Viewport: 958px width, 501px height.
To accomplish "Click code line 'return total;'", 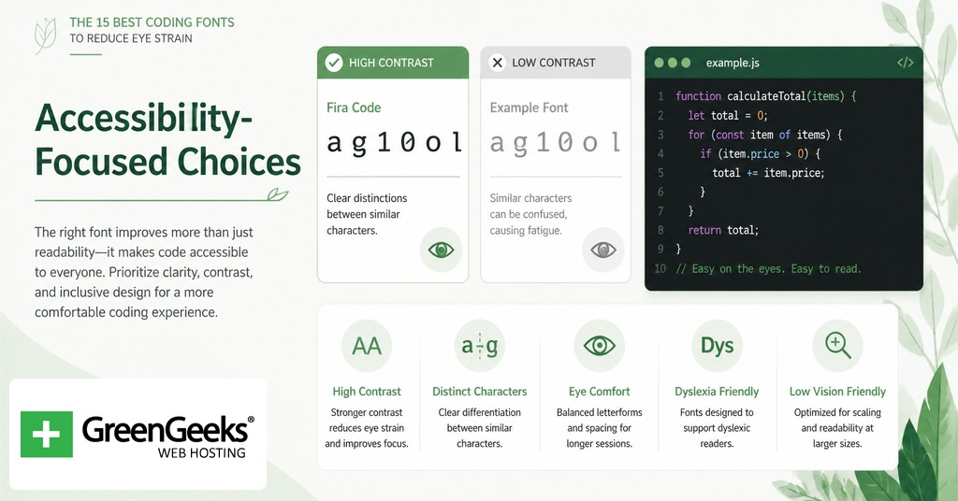I will 723,230.
